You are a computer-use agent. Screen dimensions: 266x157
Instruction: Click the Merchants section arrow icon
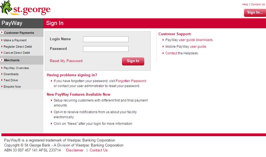point(2,60)
